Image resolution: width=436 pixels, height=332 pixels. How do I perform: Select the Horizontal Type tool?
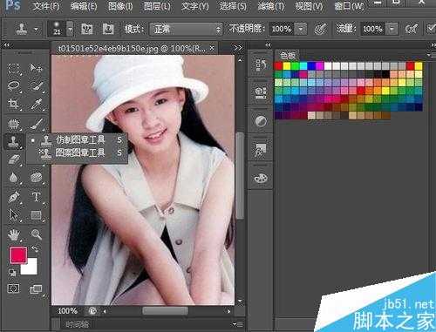36,197
